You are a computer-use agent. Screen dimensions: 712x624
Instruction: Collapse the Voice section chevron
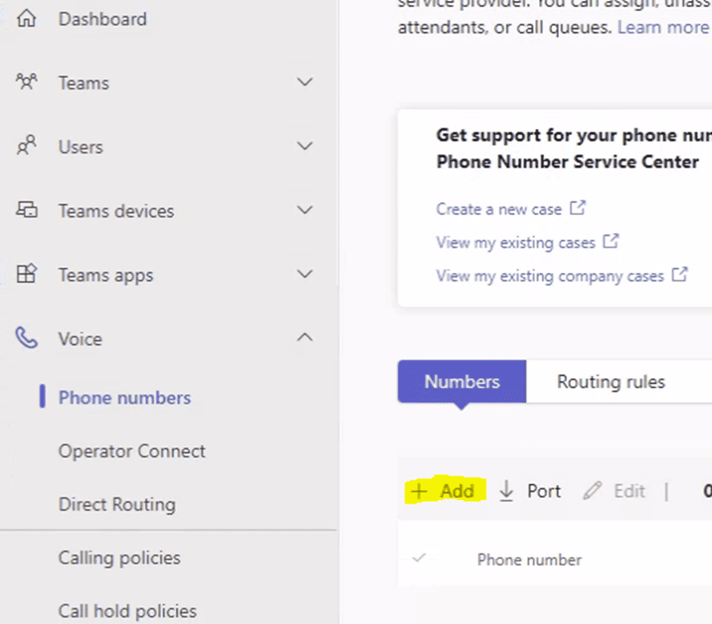[304, 339]
